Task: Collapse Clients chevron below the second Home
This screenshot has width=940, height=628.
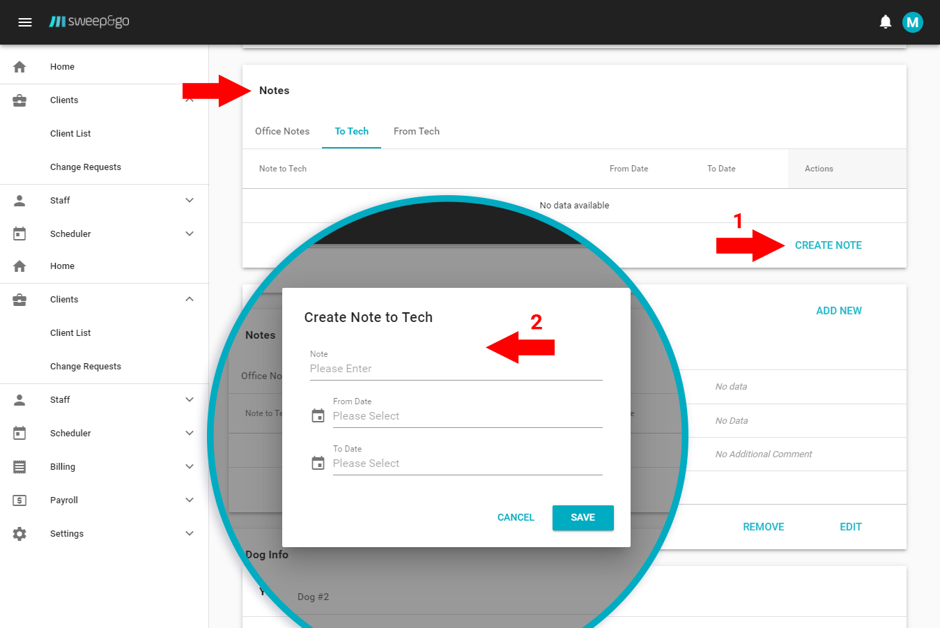Action: click(x=190, y=300)
